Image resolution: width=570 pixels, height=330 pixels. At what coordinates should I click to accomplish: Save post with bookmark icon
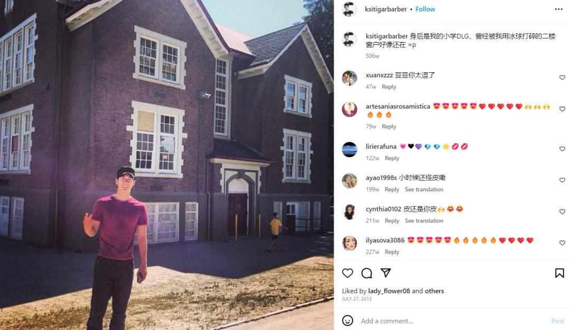click(x=559, y=273)
